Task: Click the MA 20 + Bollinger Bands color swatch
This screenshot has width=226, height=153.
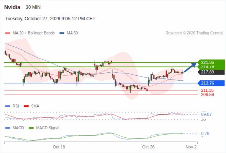Action: point(8,33)
